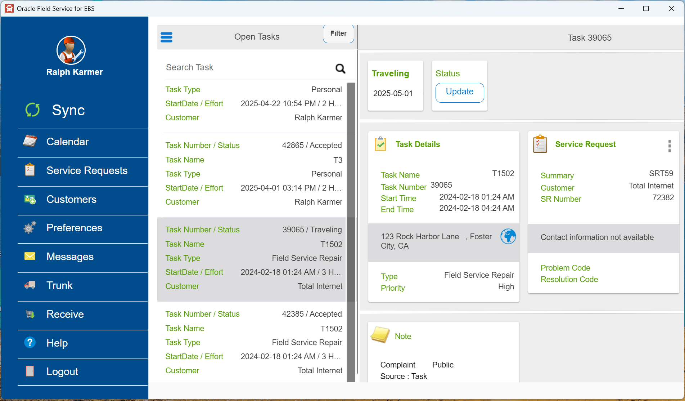
Task: Click the Service Request clipboard icon
Action: pos(540,144)
